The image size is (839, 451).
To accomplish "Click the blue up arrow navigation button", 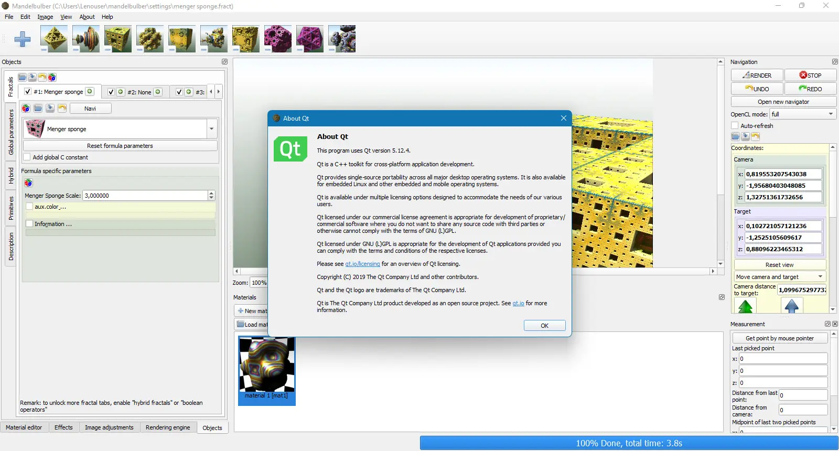I will coord(792,306).
